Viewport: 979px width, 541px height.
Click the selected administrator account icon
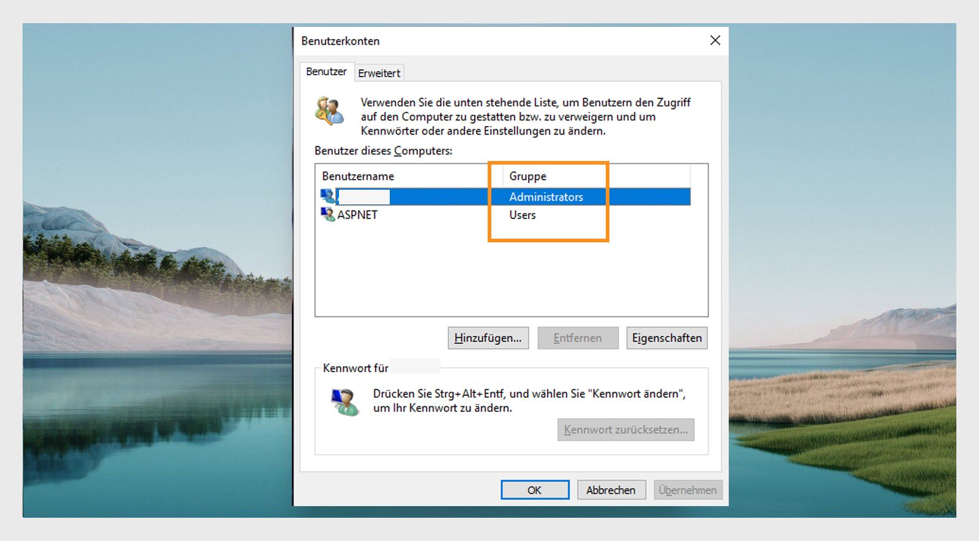[x=328, y=196]
